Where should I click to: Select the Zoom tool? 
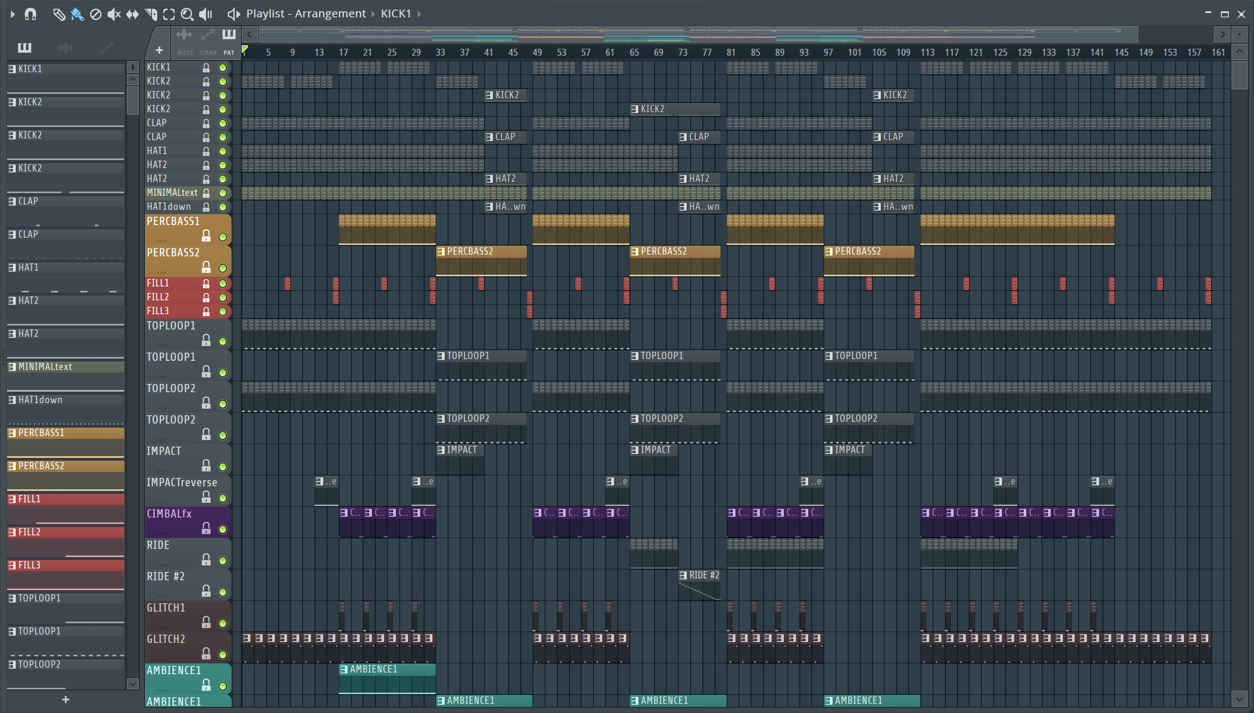click(x=187, y=14)
